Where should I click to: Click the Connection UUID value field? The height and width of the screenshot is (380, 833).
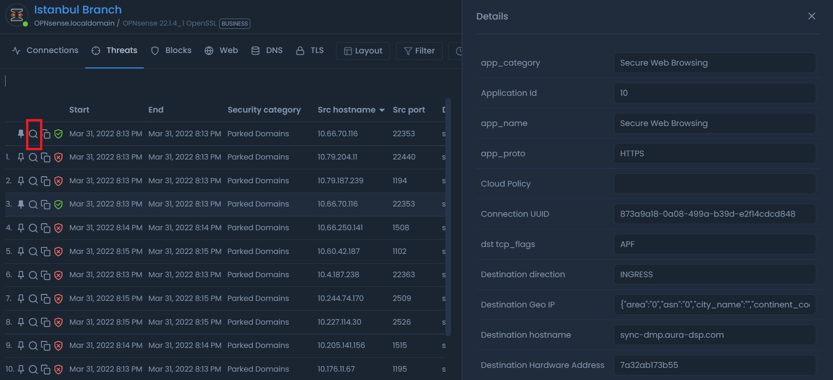coord(714,214)
